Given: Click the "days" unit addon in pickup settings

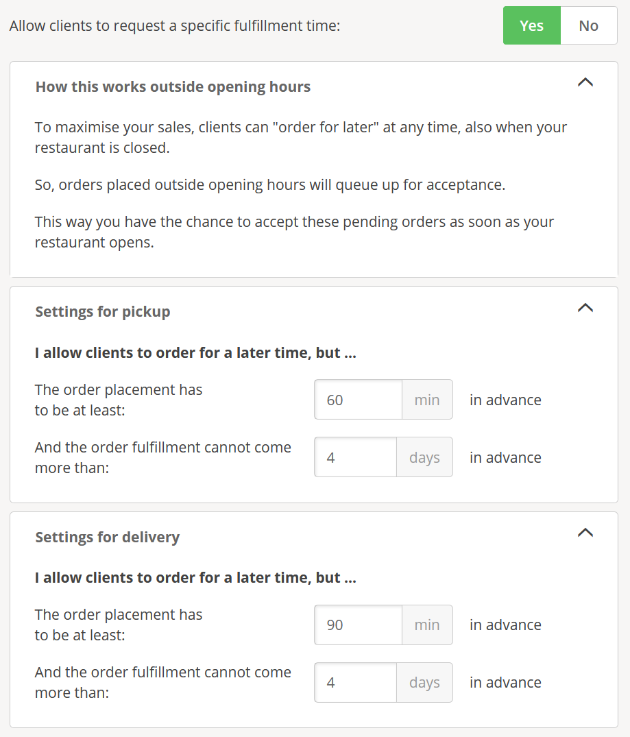Looking at the screenshot, I should coord(424,457).
